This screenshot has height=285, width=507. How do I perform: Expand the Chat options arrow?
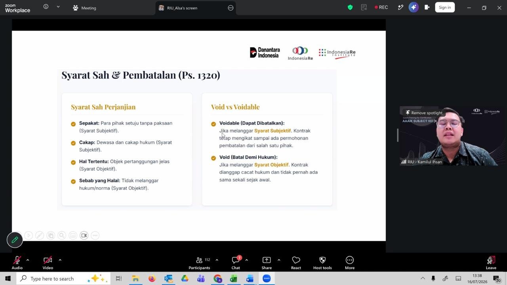click(246, 260)
